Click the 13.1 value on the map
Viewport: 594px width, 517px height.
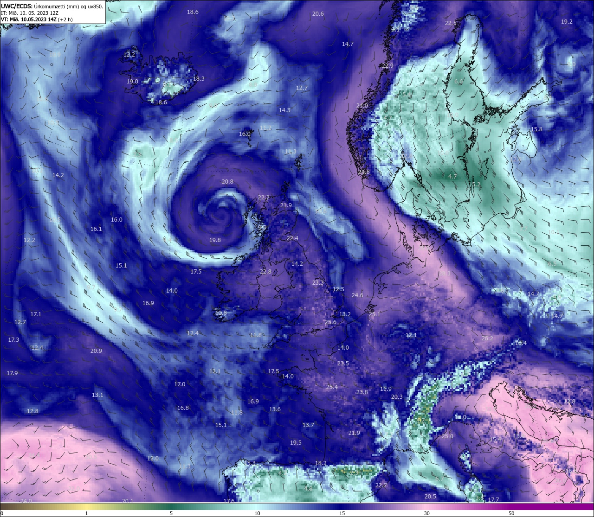click(97, 395)
